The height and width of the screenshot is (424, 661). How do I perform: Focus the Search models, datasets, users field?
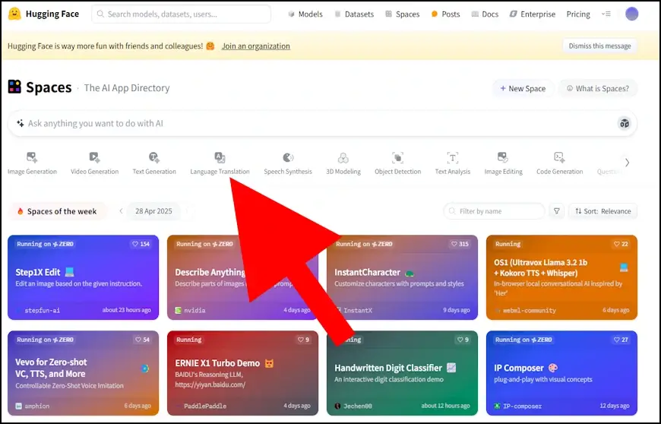(x=182, y=14)
